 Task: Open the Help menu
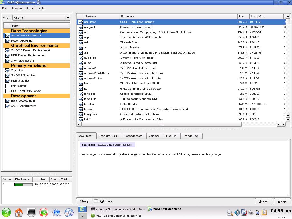[42, 8]
